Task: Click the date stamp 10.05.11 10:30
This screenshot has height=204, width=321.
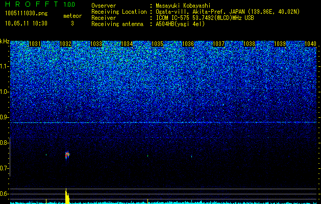Action: click(26, 23)
